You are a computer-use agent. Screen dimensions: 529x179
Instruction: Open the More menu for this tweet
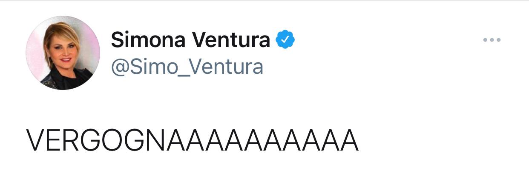(x=492, y=40)
